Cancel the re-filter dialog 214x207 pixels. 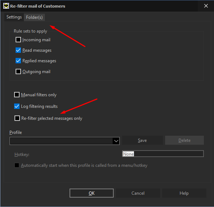pos(138,193)
